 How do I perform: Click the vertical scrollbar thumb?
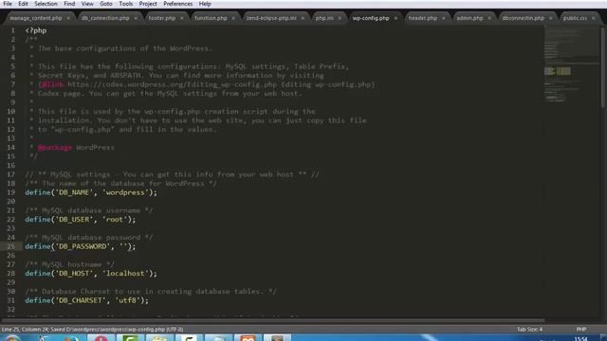coord(603,66)
